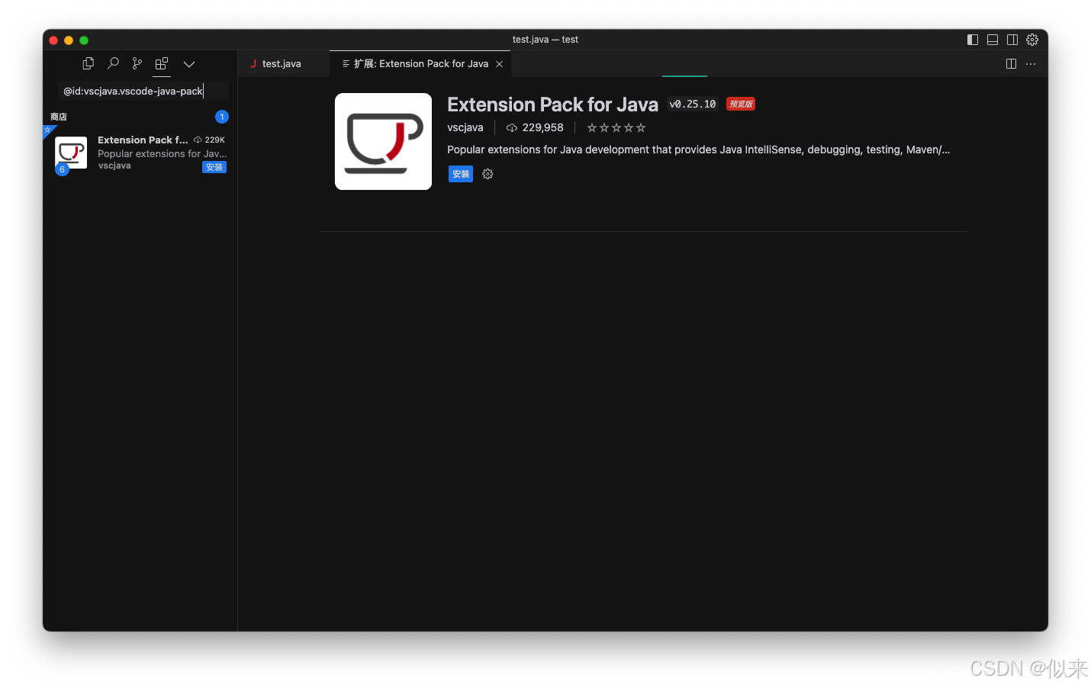Open the Explorer view icon
The image size is (1091, 688).
pyautogui.click(x=89, y=63)
